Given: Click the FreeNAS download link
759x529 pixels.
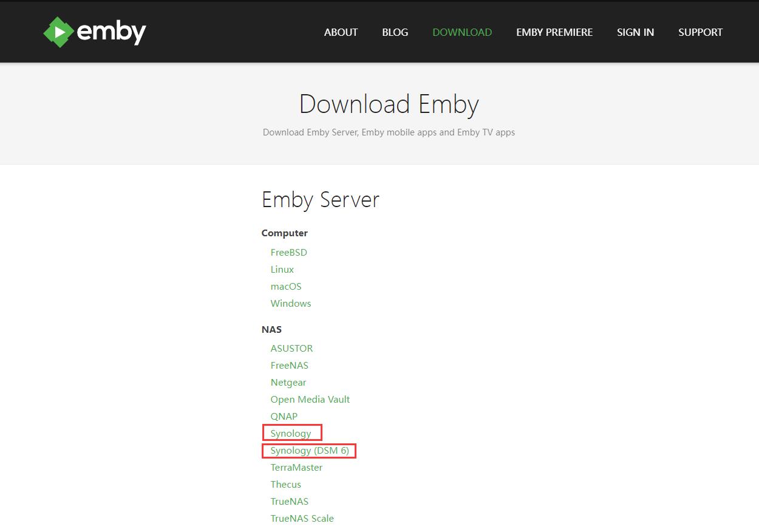Looking at the screenshot, I should [289, 365].
